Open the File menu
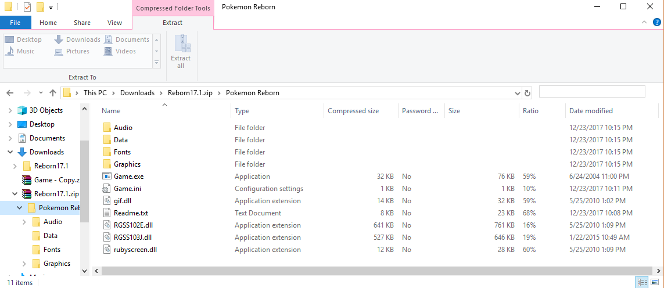 click(x=15, y=23)
